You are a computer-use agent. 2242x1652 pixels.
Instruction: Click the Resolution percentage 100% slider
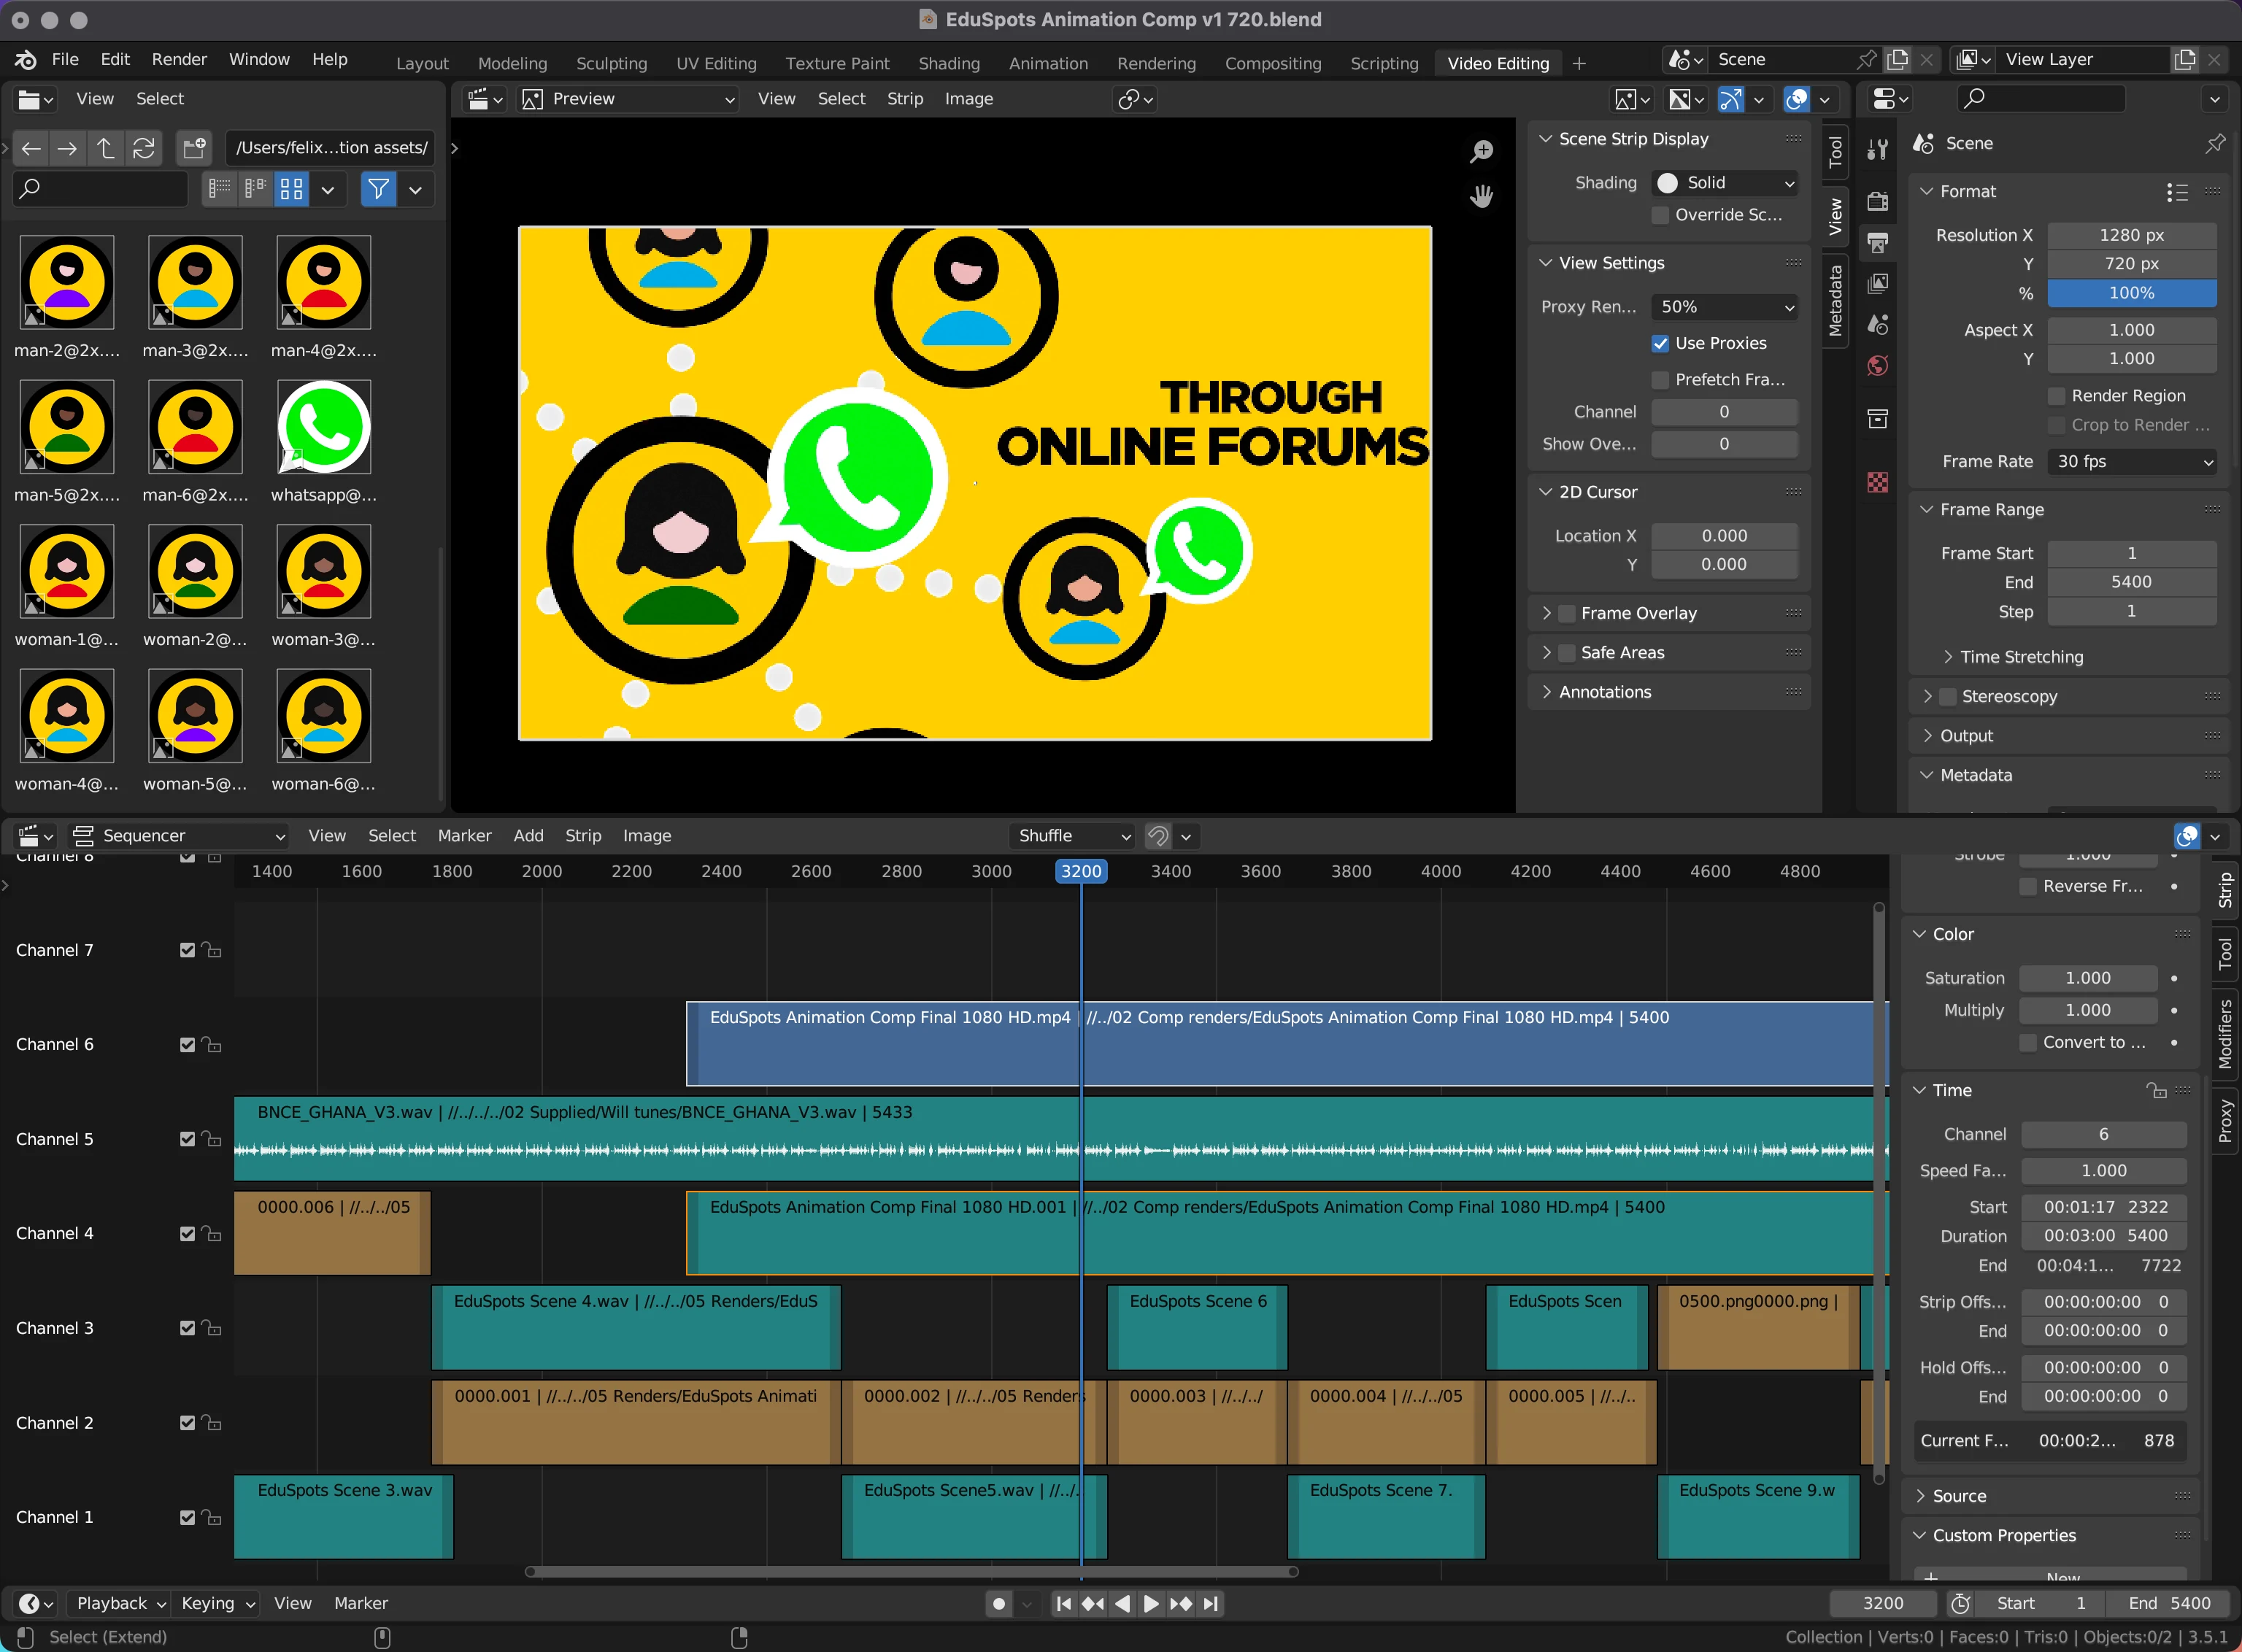pyautogui.click(x=2132, y=294)
